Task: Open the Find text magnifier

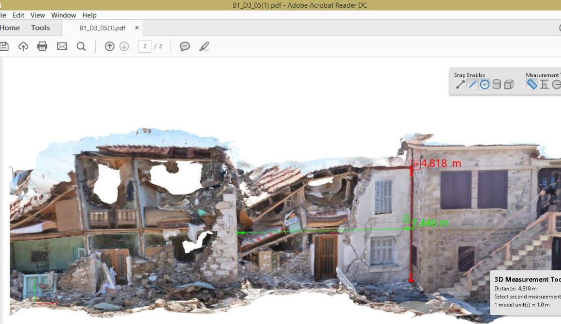Action: tap(81, 46)
